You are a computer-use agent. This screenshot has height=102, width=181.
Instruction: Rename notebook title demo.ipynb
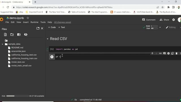(17, 18)
